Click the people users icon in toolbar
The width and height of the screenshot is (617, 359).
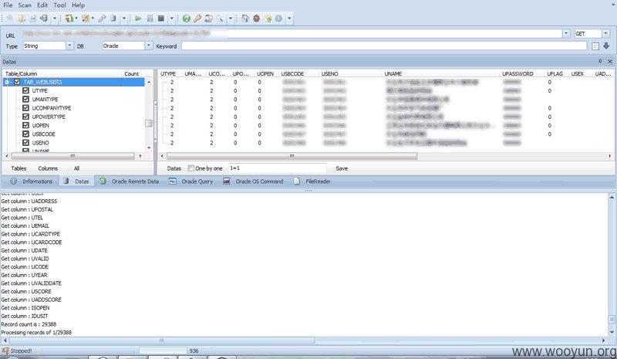pyautogui.click(x=208, y=19)
